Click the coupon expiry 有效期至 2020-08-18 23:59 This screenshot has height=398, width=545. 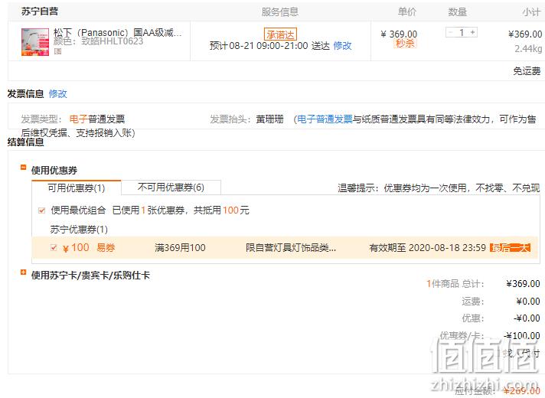click(x=428, y=248)
